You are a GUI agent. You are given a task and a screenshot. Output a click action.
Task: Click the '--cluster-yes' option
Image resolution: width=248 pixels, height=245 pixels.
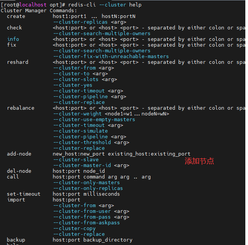pos(73,85)
